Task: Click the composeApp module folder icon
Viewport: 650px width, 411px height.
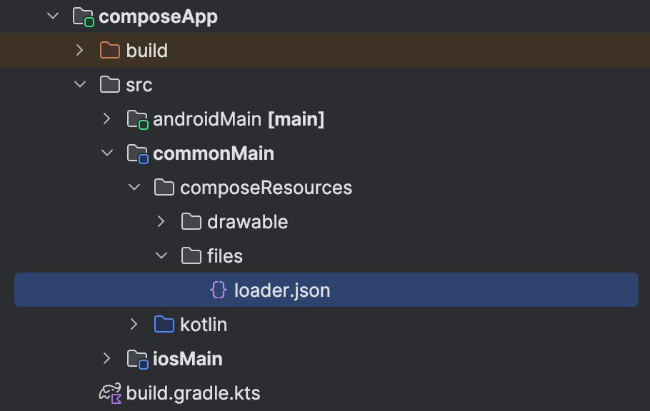Action: pyautogui.click(x=81, y=16)
